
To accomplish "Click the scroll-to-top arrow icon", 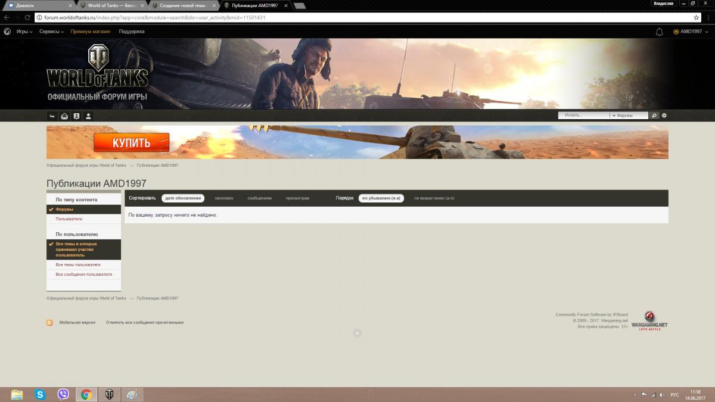I will pos(357,333).
